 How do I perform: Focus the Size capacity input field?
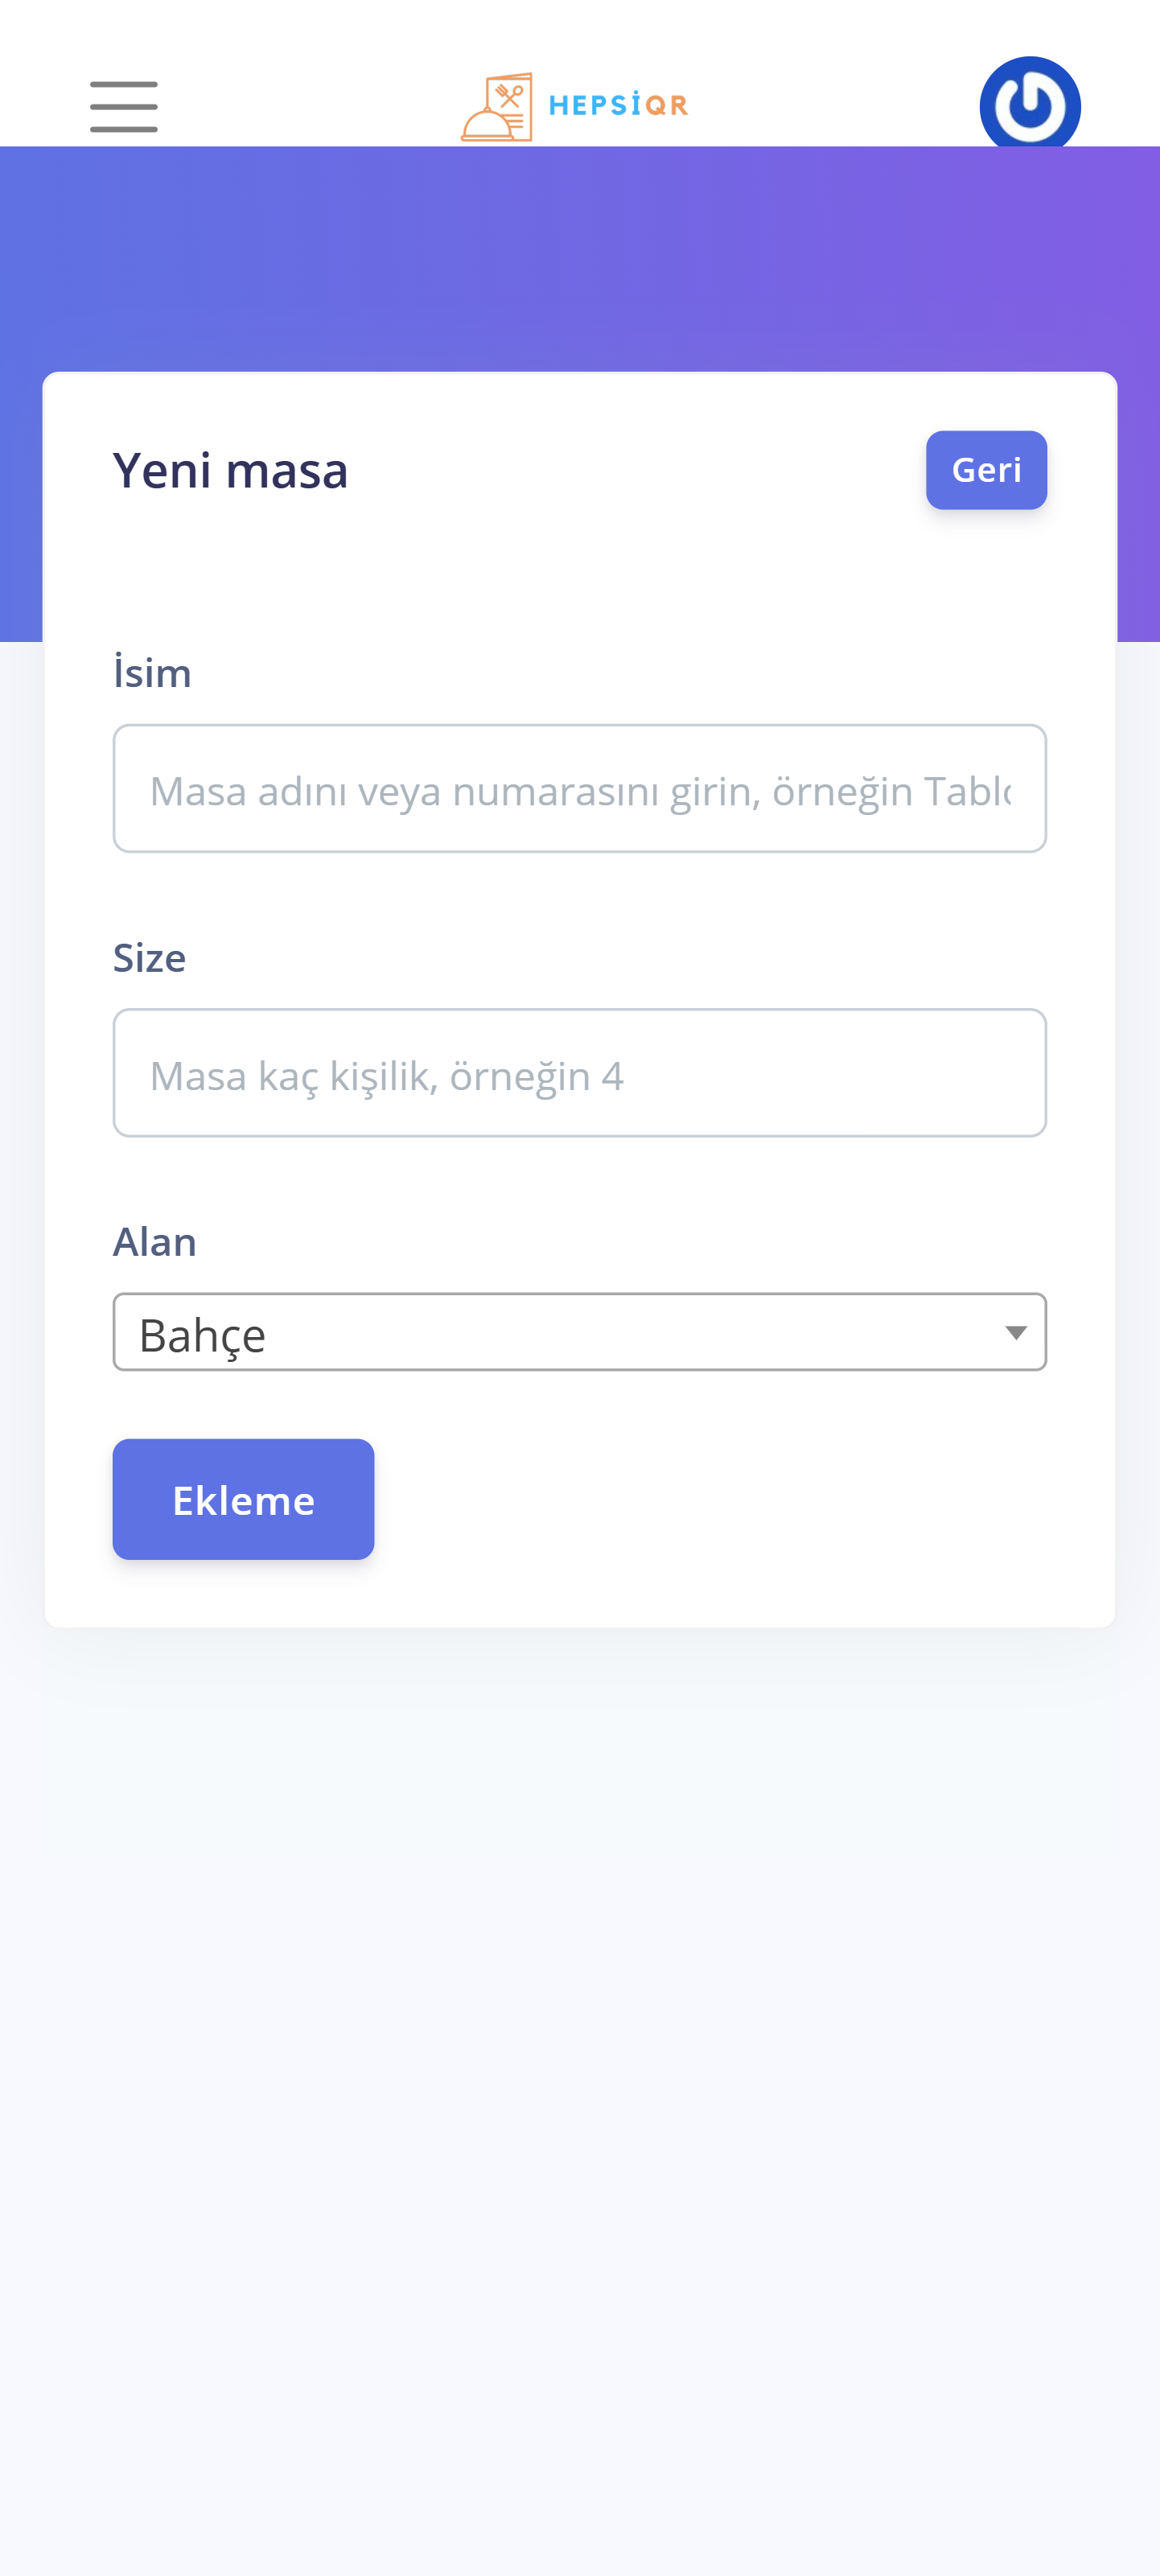point(579,1072)
